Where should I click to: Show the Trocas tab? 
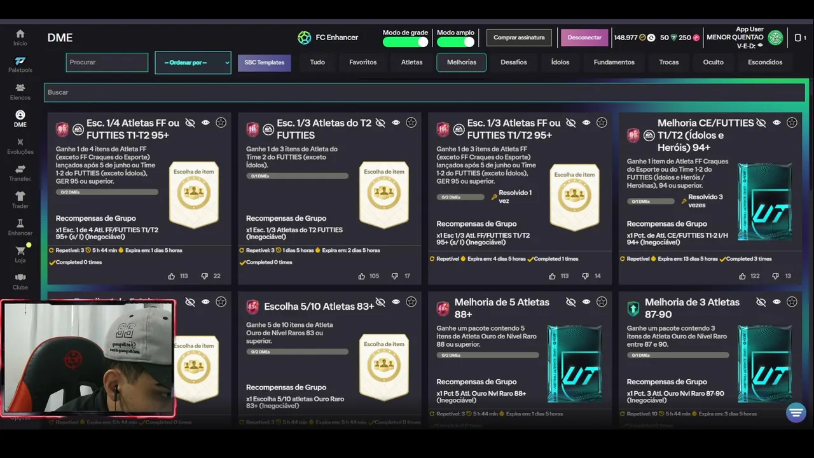(x=669, y=62)
